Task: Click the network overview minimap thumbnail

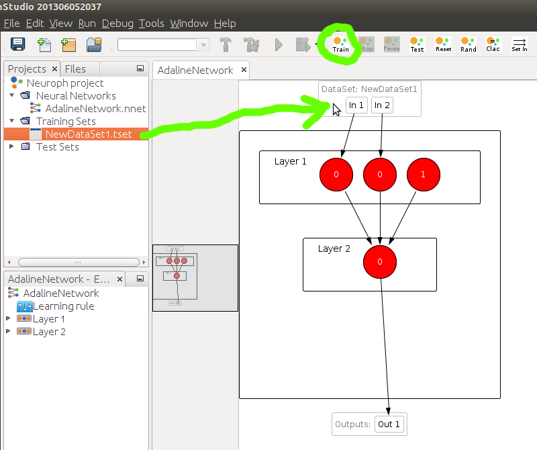Action: [x=195, y=278]
